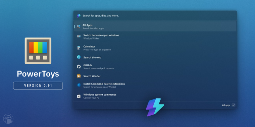The width and height of the screenshot is (255, 127).
Task: Open Install Command Palette extensions entry
Action: (x=155, y=85)
